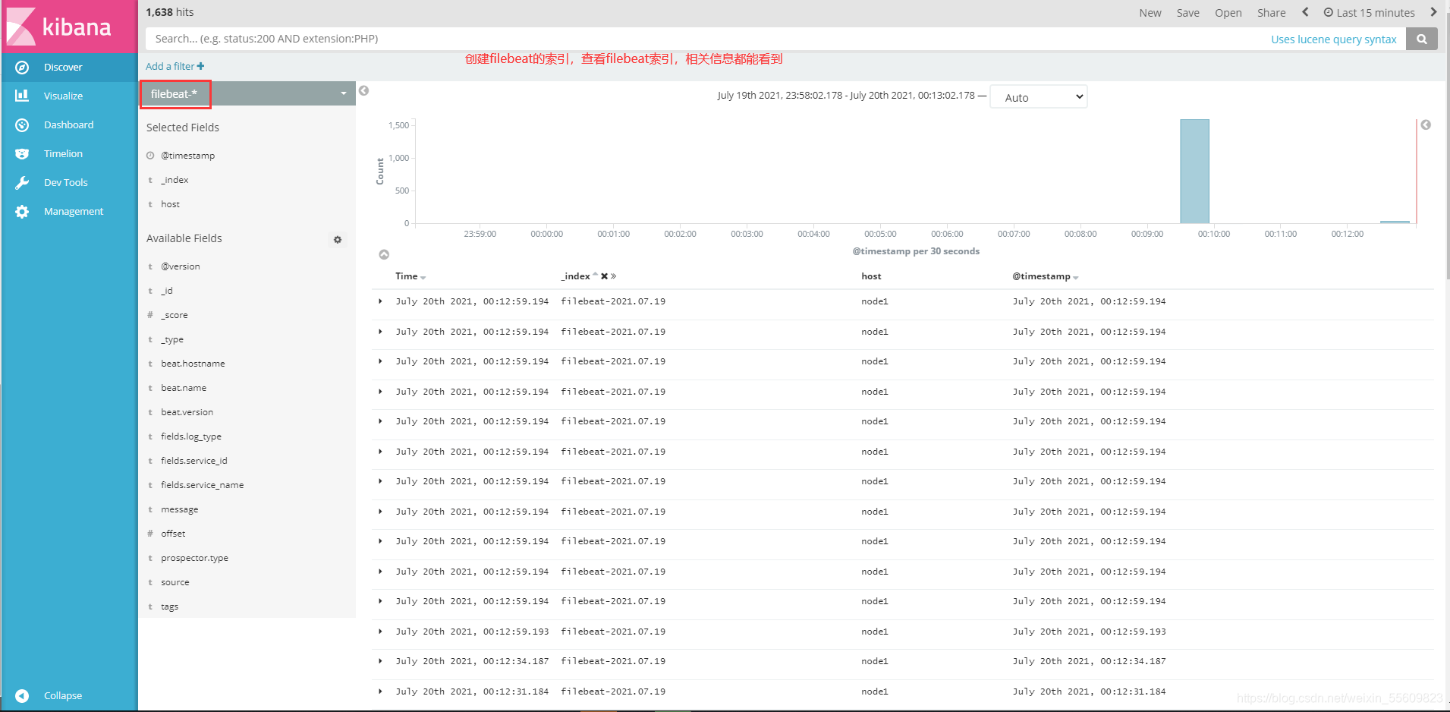The height and width of the screenshot is (712, 1450).
Task: Select source field
Action: tap(175, 582)
